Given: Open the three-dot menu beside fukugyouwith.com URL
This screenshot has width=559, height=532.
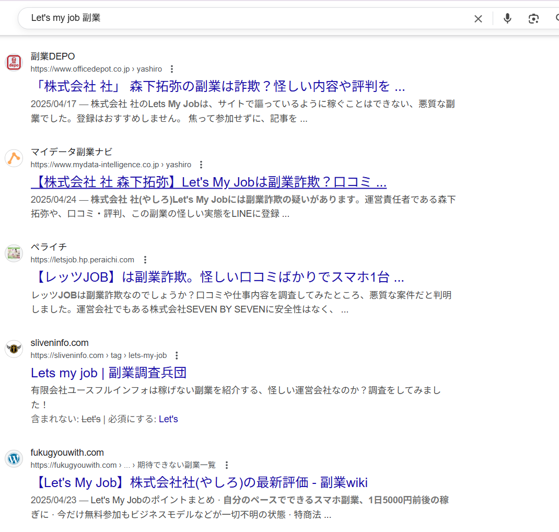Looking at the screenshot, I should 226,465.
